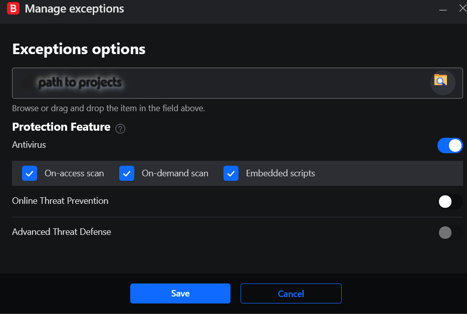Uncheck the Embedded scripts checkbox
The width and height of the screenshot is (467, 314).
231,173
